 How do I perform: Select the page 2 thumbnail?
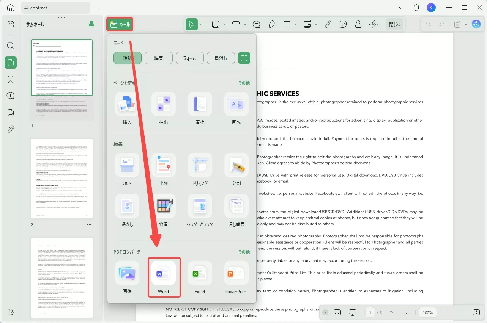pos(61,179)
